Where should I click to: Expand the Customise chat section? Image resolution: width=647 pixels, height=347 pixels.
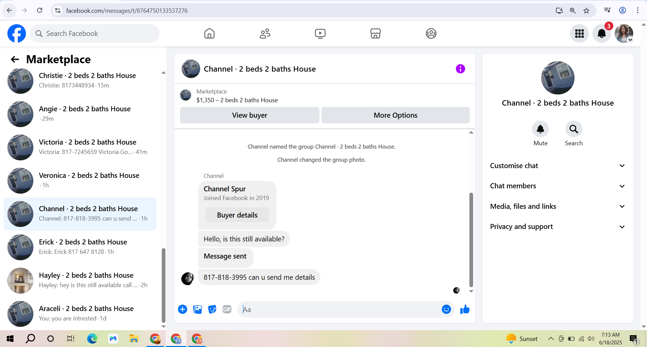[558, 166]
